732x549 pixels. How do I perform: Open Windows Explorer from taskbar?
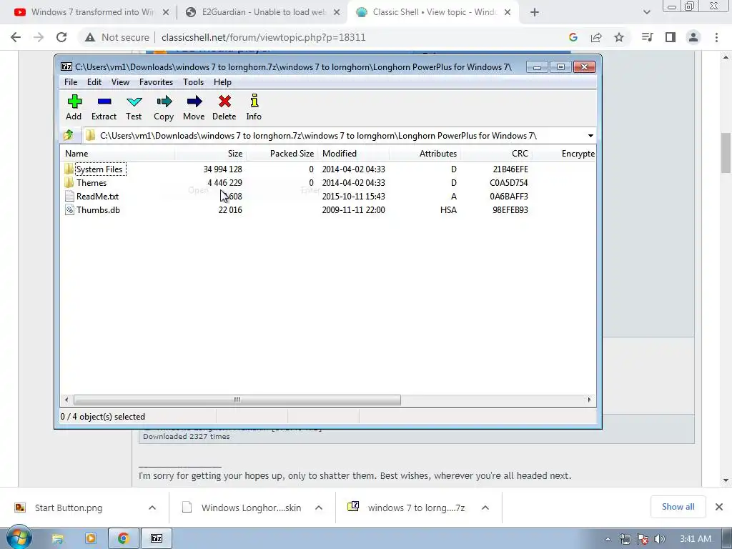[57, 539]
